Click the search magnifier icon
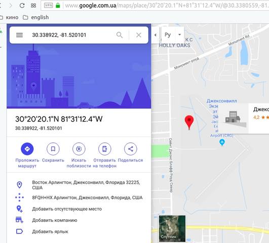Viewport: 269px width, 243px height. (x=120, y=35)
